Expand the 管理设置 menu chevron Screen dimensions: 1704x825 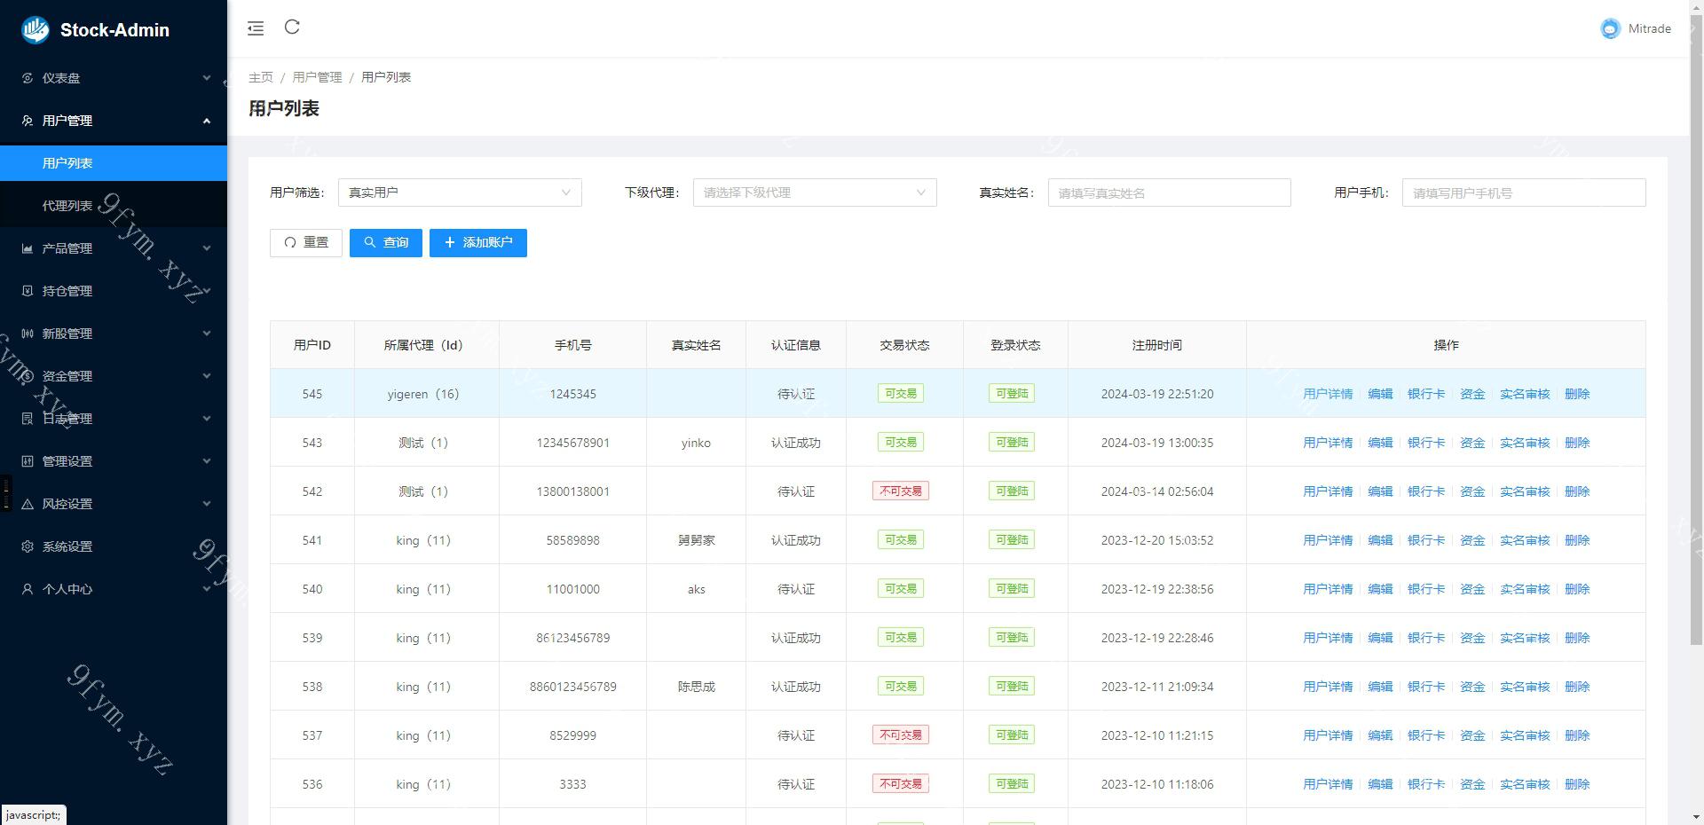(207, 461)
